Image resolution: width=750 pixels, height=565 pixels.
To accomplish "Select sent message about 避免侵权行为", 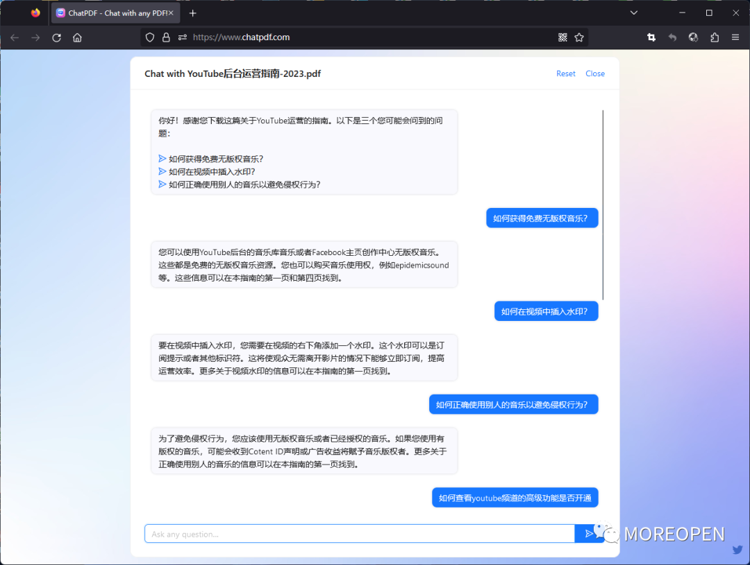I will (x=513, y=405).
